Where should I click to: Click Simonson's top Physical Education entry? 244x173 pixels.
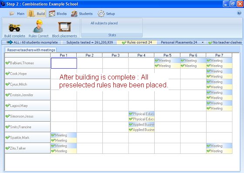point(142,114)
